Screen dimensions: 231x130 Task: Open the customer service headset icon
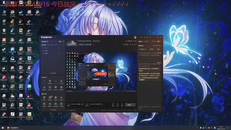(x=144, y=37)
